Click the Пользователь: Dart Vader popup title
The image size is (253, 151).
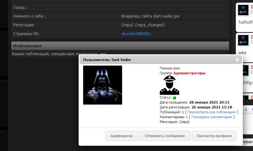point(107,60)
